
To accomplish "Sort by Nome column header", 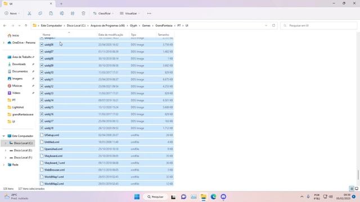I will click(46, 35).
